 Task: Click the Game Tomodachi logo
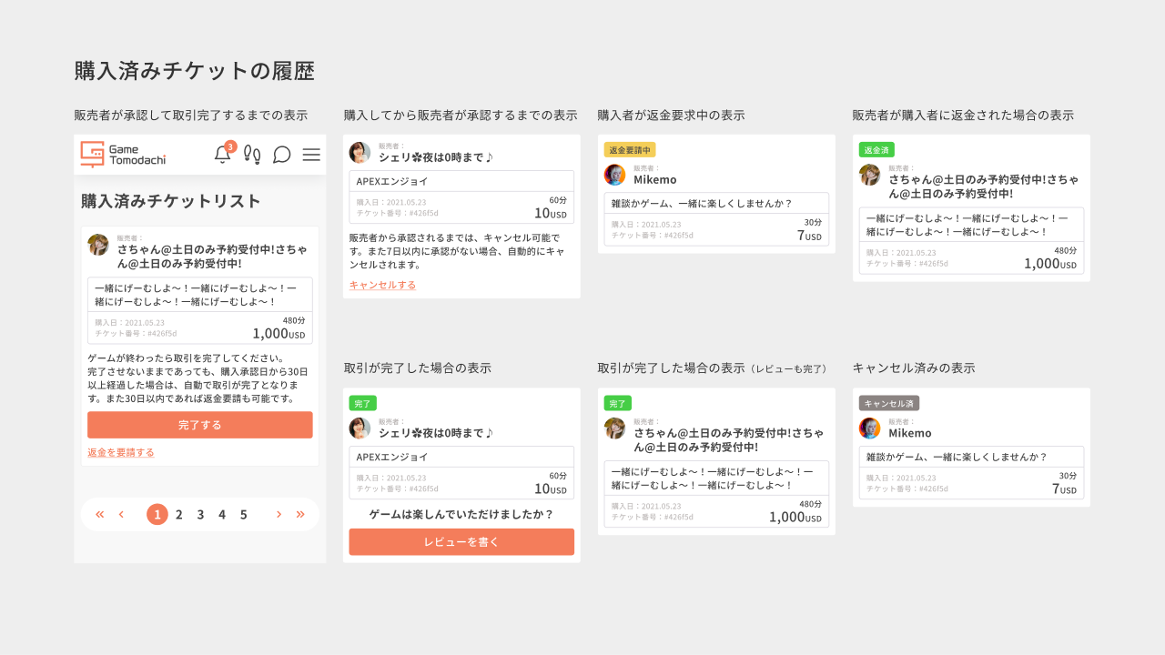coord(123,155)
